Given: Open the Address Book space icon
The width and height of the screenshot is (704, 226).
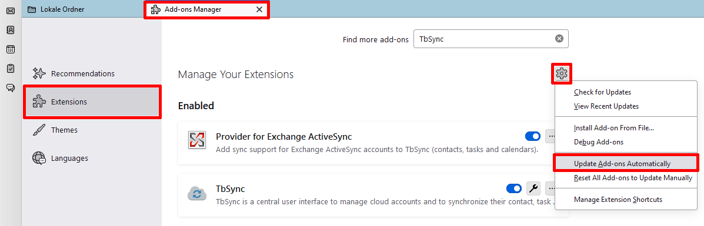Looking at the screenshot, I should (11, 29).
